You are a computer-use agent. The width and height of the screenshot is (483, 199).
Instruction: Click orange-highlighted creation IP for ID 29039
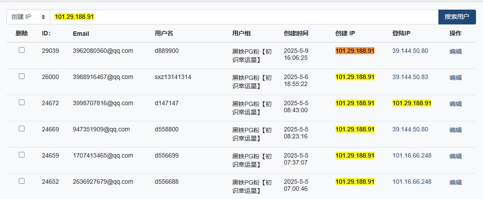pyautogui.click(x=355, y=51)
